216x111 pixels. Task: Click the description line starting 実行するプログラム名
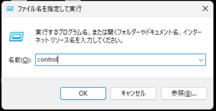[x=119, y=32]
